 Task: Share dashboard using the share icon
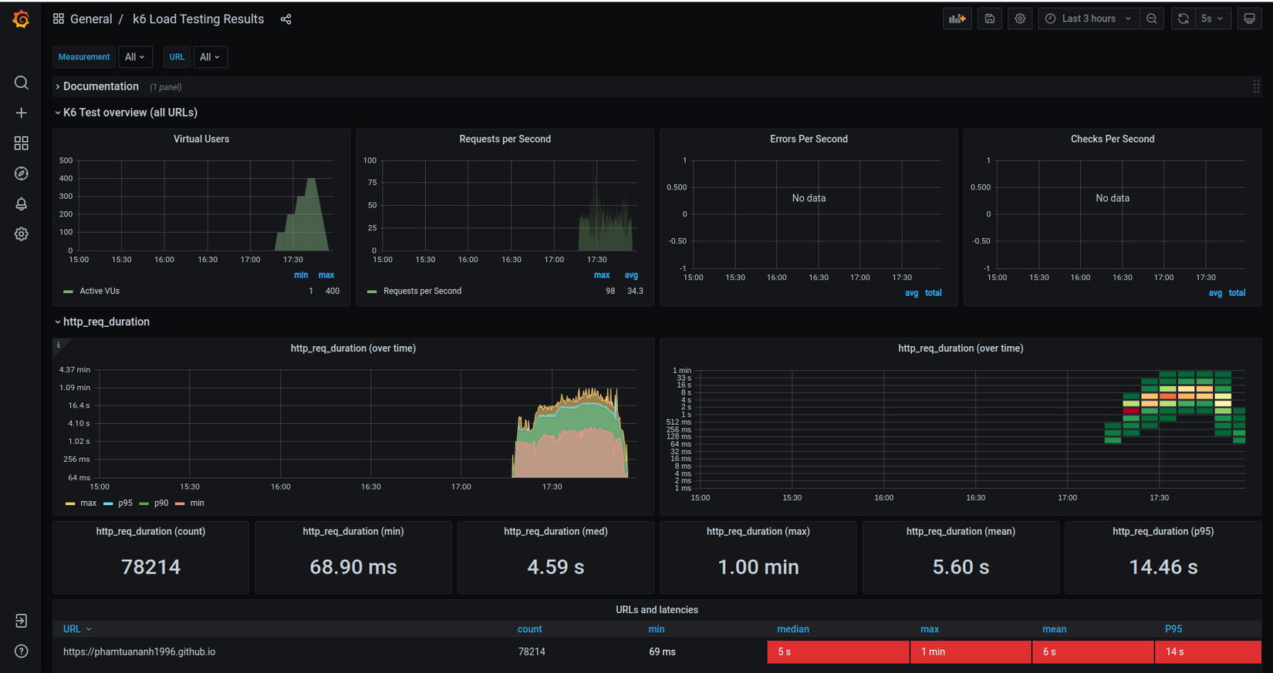(285, 19)
